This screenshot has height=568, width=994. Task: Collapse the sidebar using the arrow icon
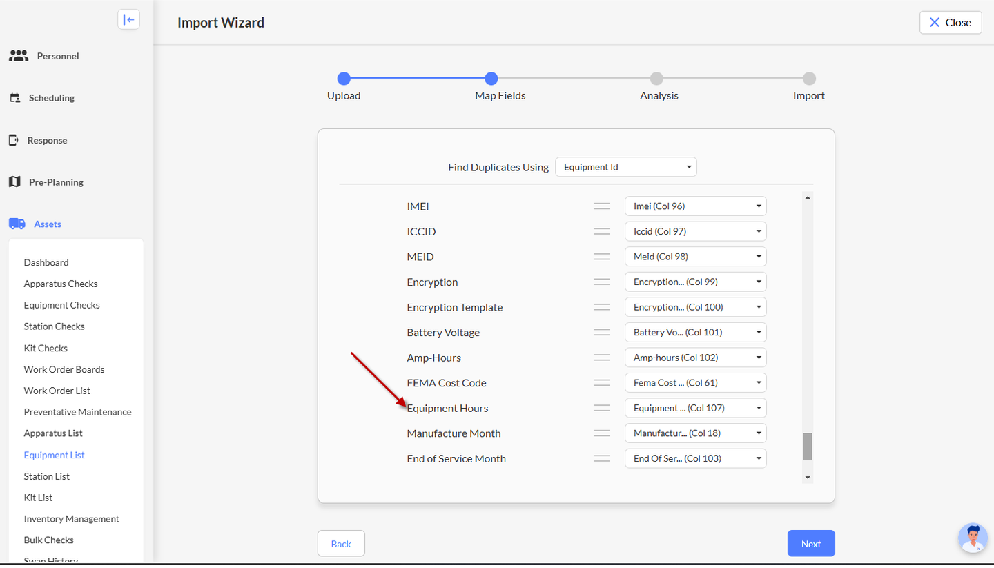(x=128, y=20)
